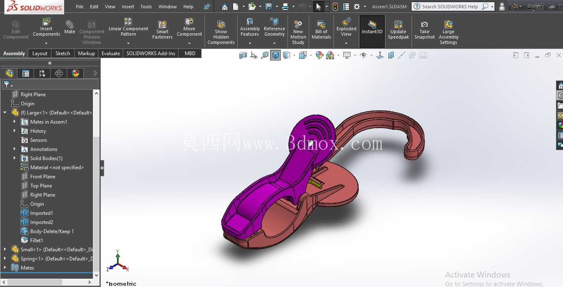Expand the Solid Bodies(1) node

pyautogui.click(x=15, y=158)
